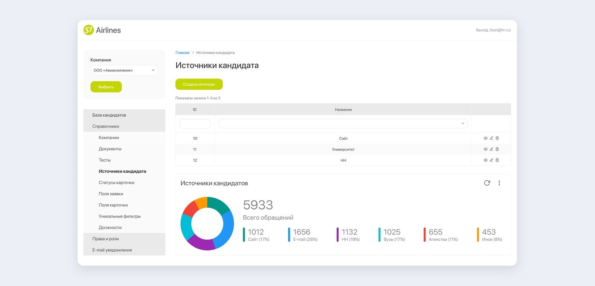Image resolution: width=595 pixels, height=286 pixels.
Task: Switch to the "Права и роли" section
Action: (106, 238)
